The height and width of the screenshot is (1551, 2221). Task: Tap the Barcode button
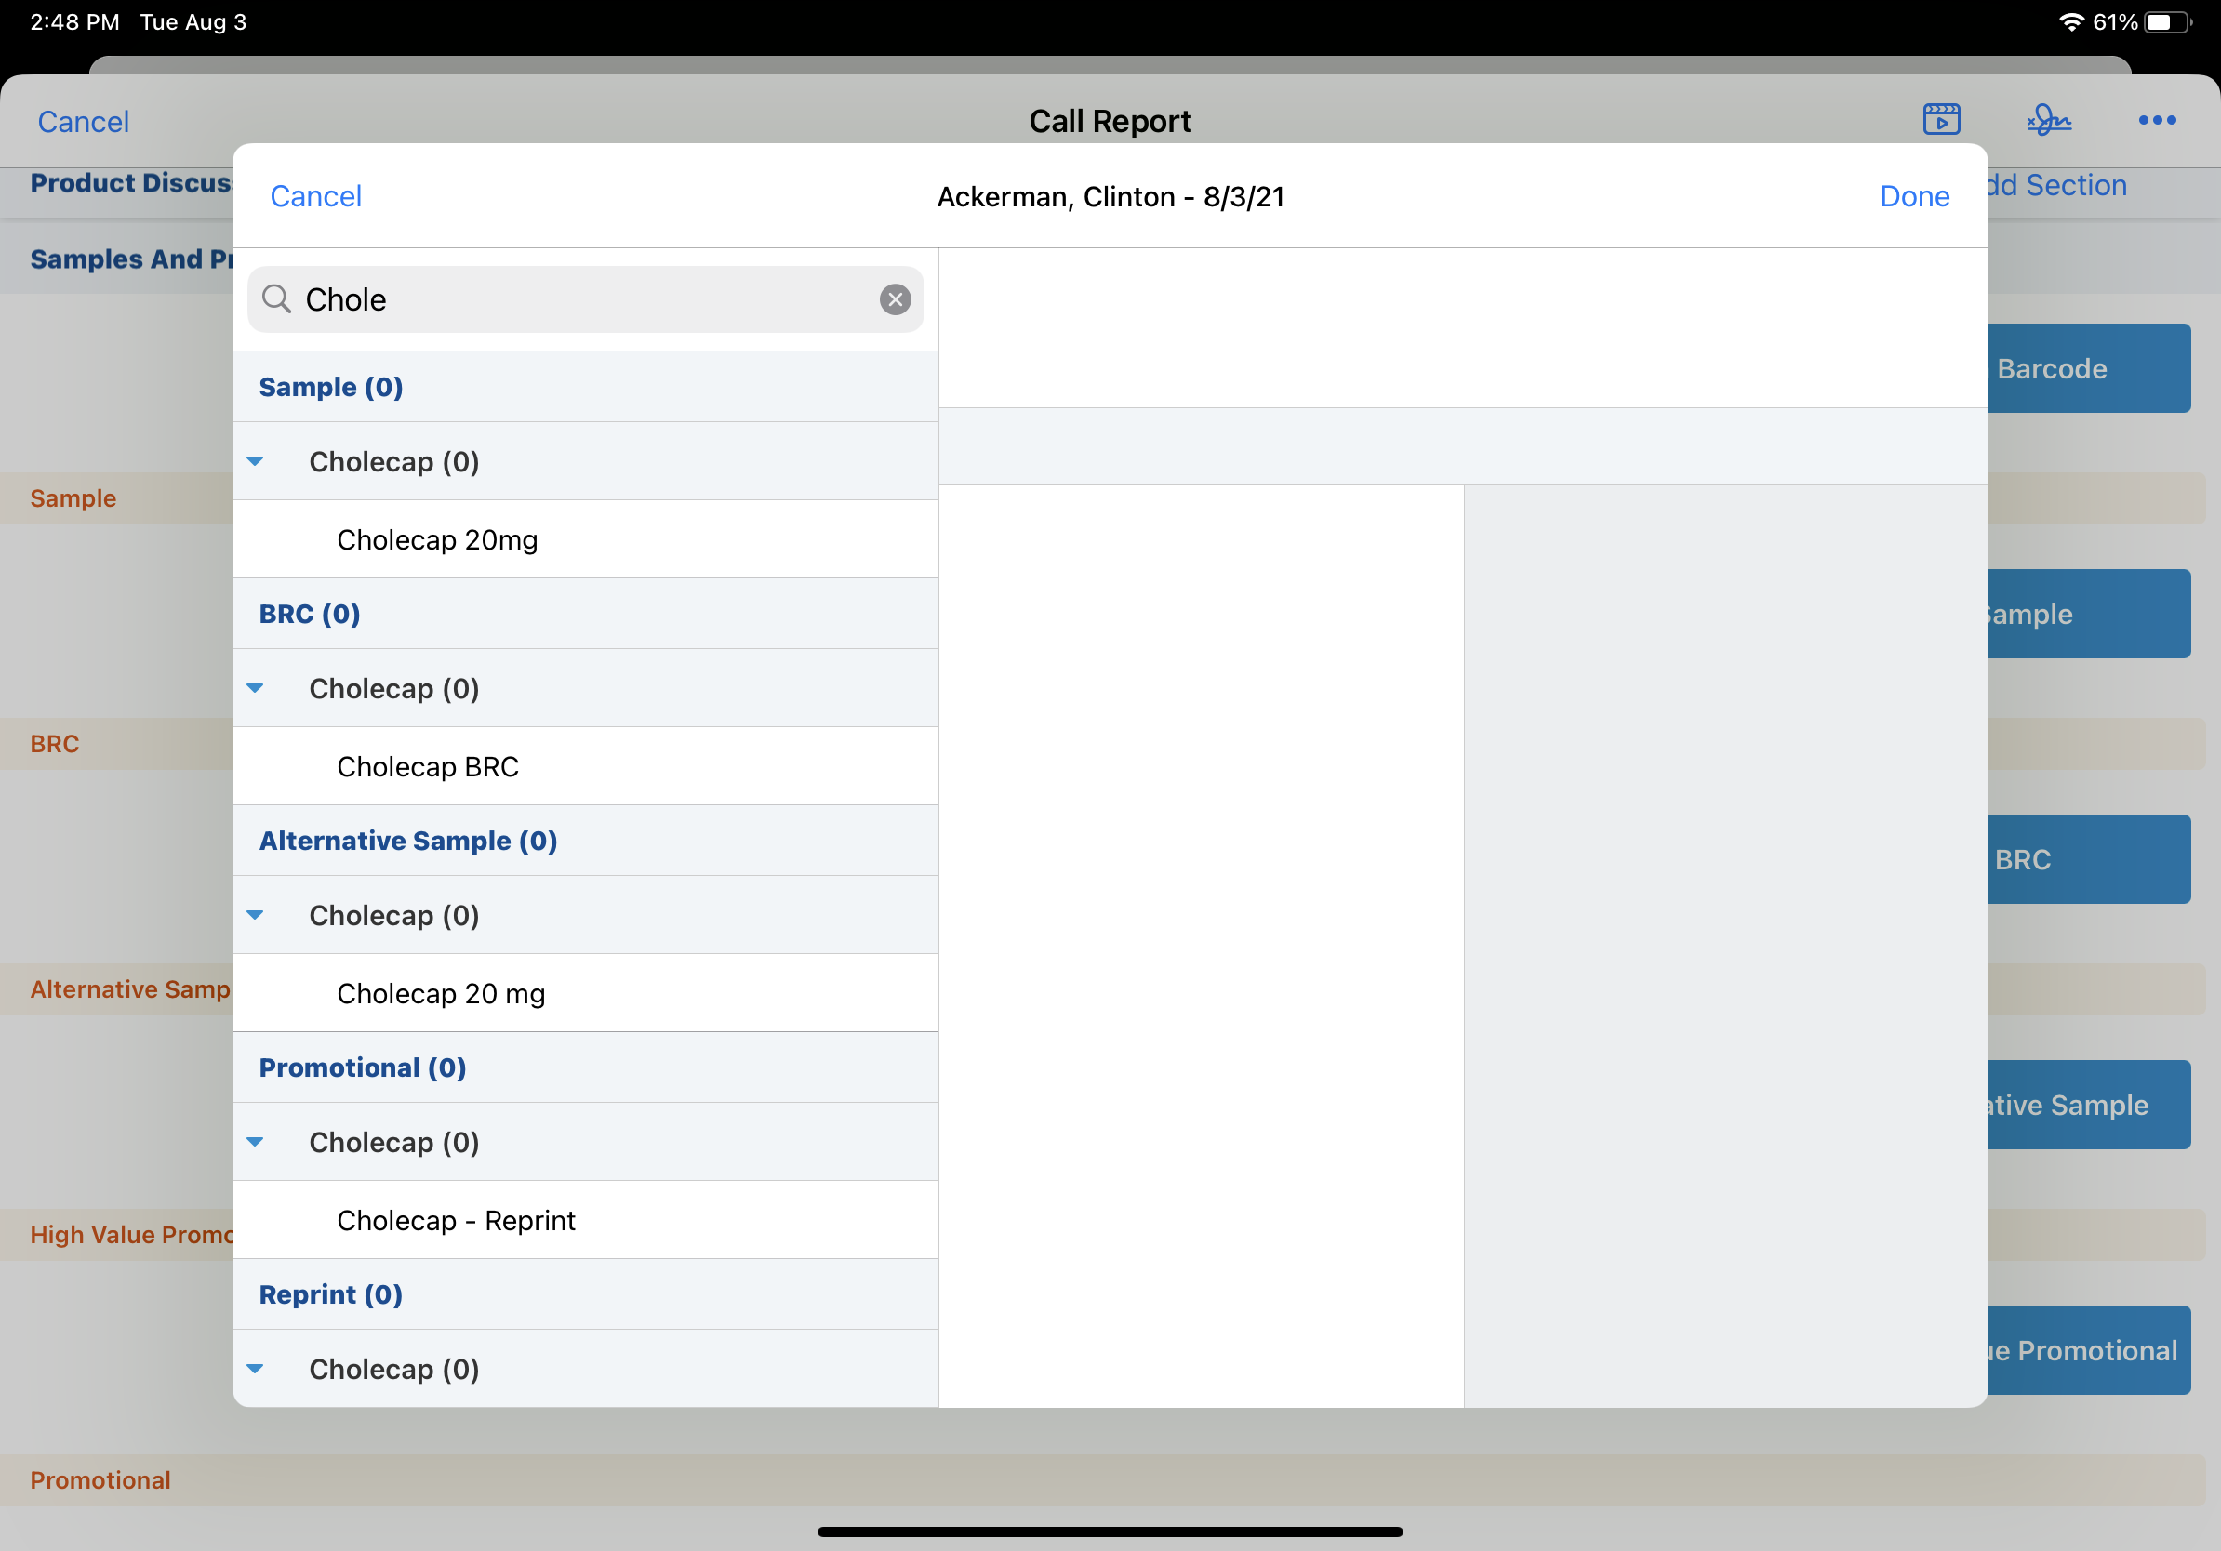pos(2090,368)
